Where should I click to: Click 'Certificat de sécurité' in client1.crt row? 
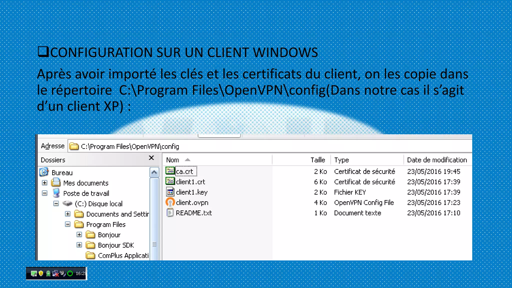364,182
